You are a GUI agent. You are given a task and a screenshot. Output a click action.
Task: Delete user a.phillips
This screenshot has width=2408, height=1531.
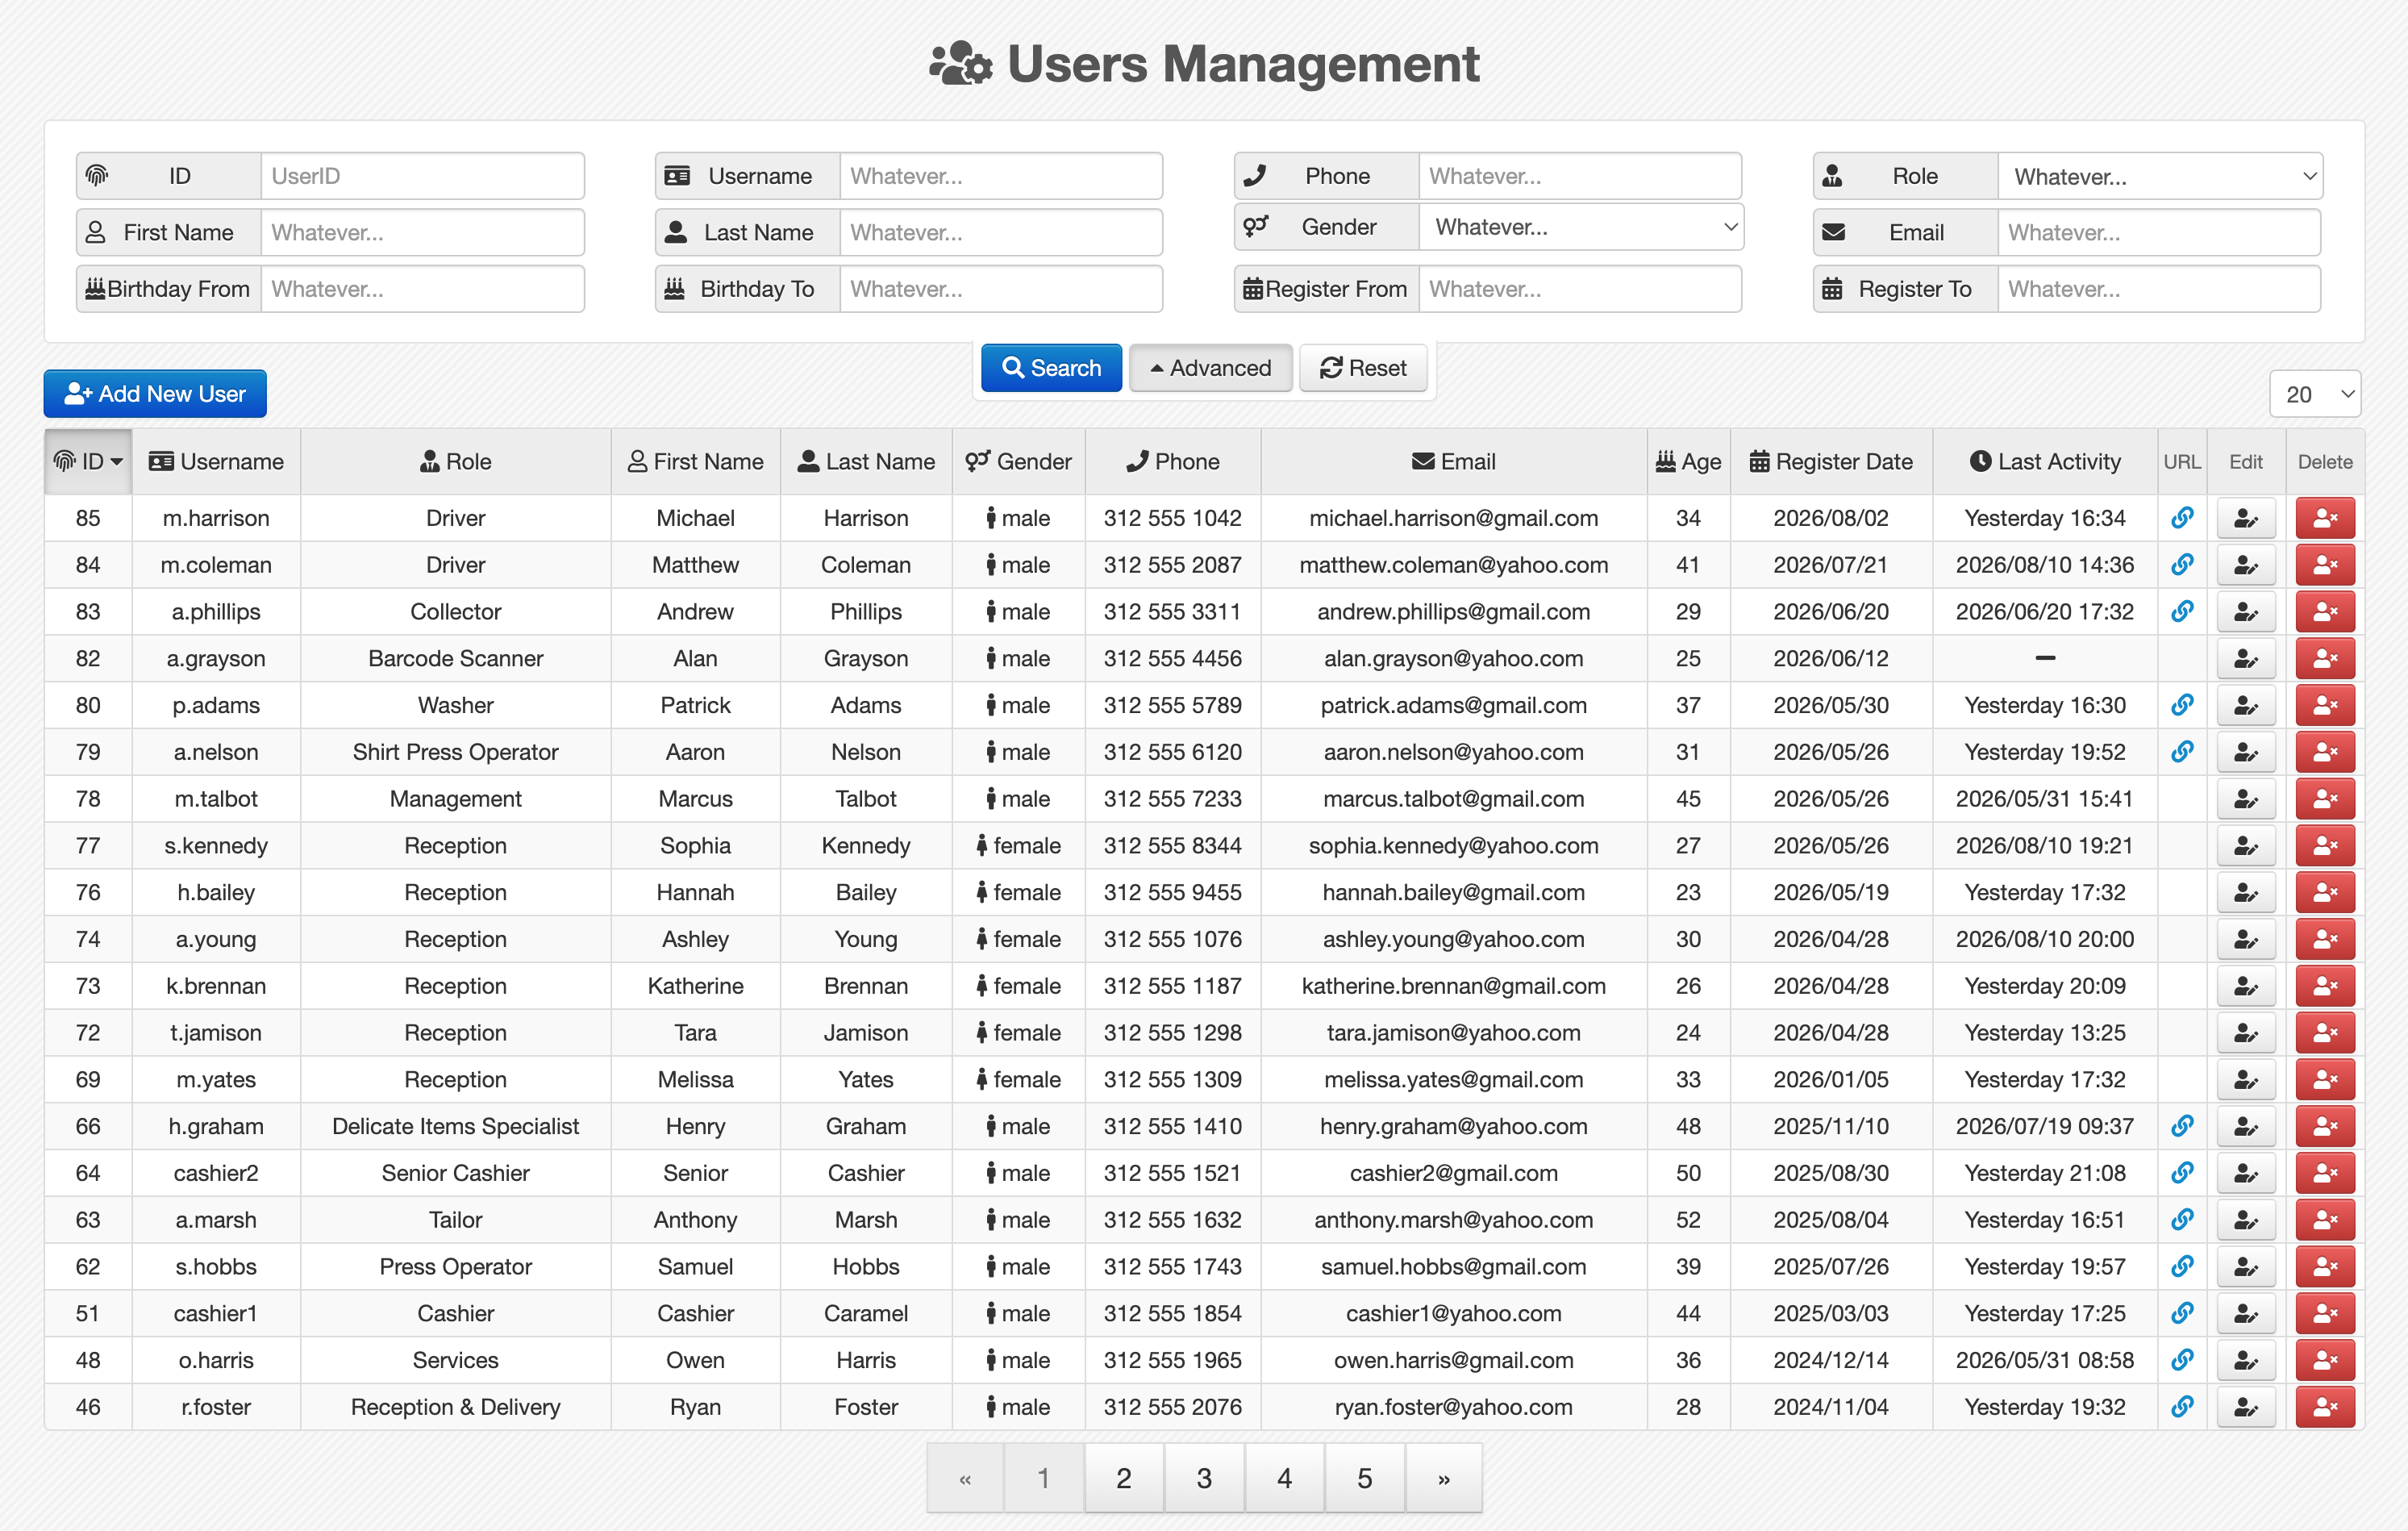[2325, 612]
